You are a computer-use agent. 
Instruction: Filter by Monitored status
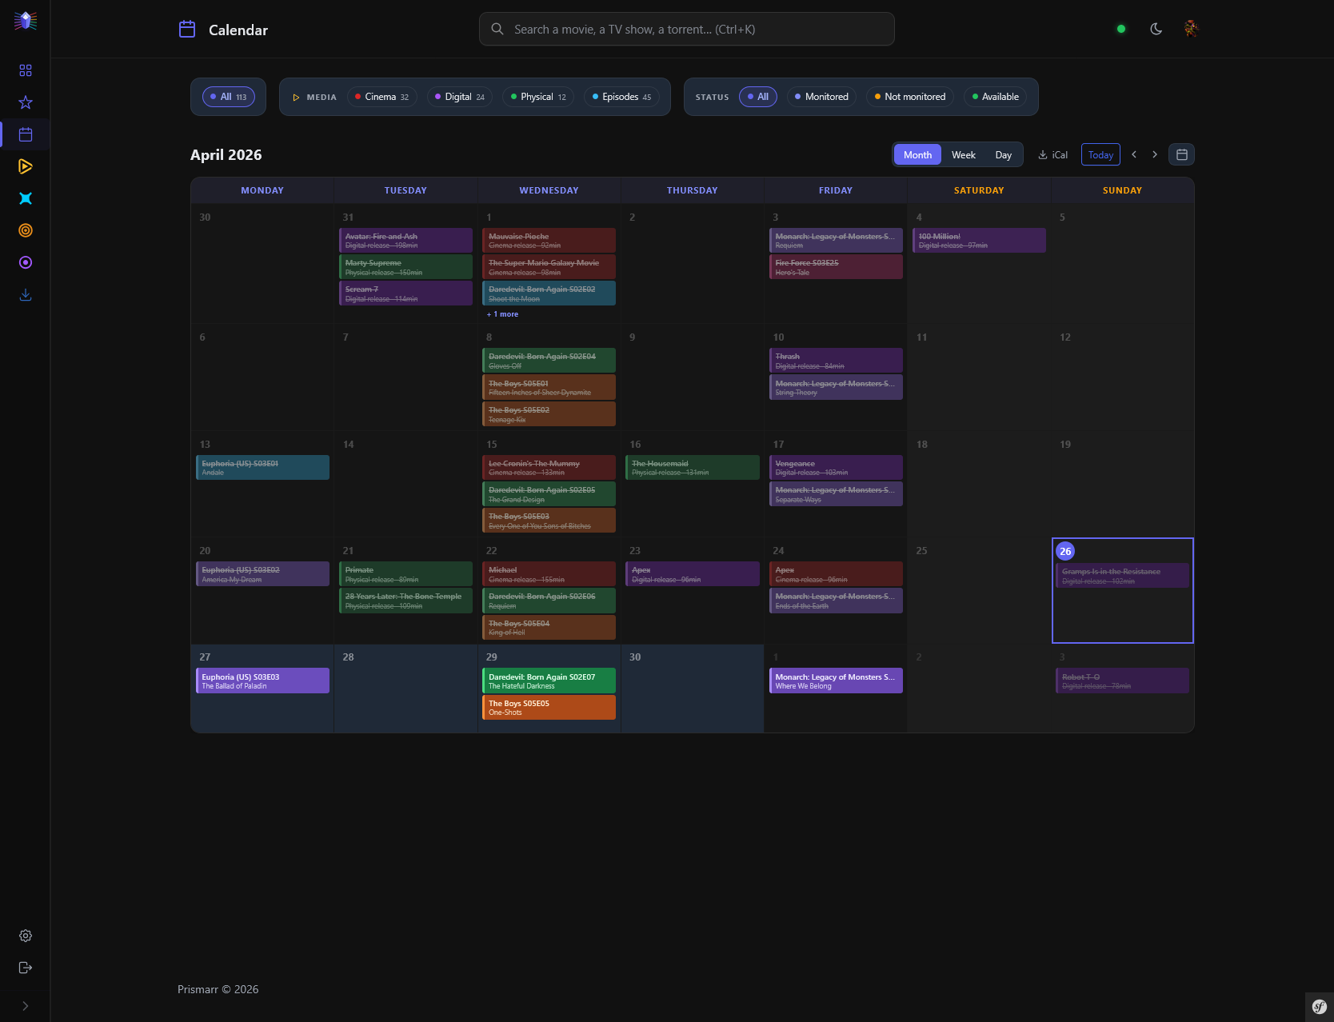click(x=821, y=97)
